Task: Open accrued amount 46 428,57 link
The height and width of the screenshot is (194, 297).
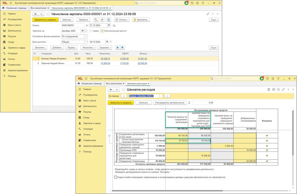Action: (105, 58)
